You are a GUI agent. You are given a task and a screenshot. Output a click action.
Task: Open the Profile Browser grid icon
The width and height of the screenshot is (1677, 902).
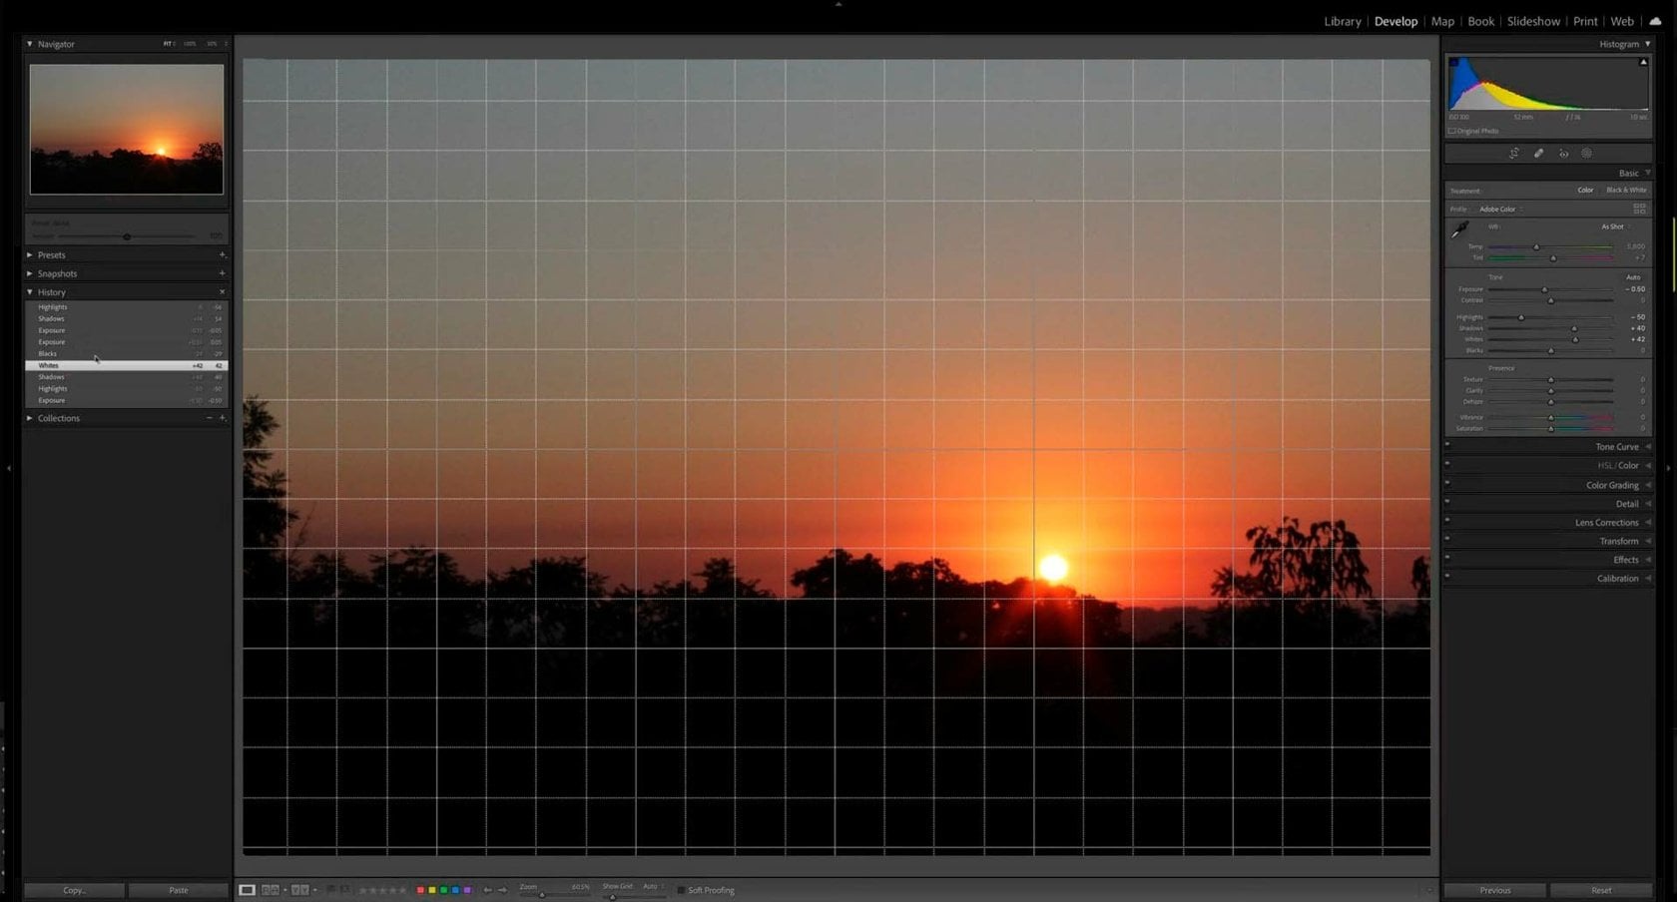click(x=1640, y=209)
